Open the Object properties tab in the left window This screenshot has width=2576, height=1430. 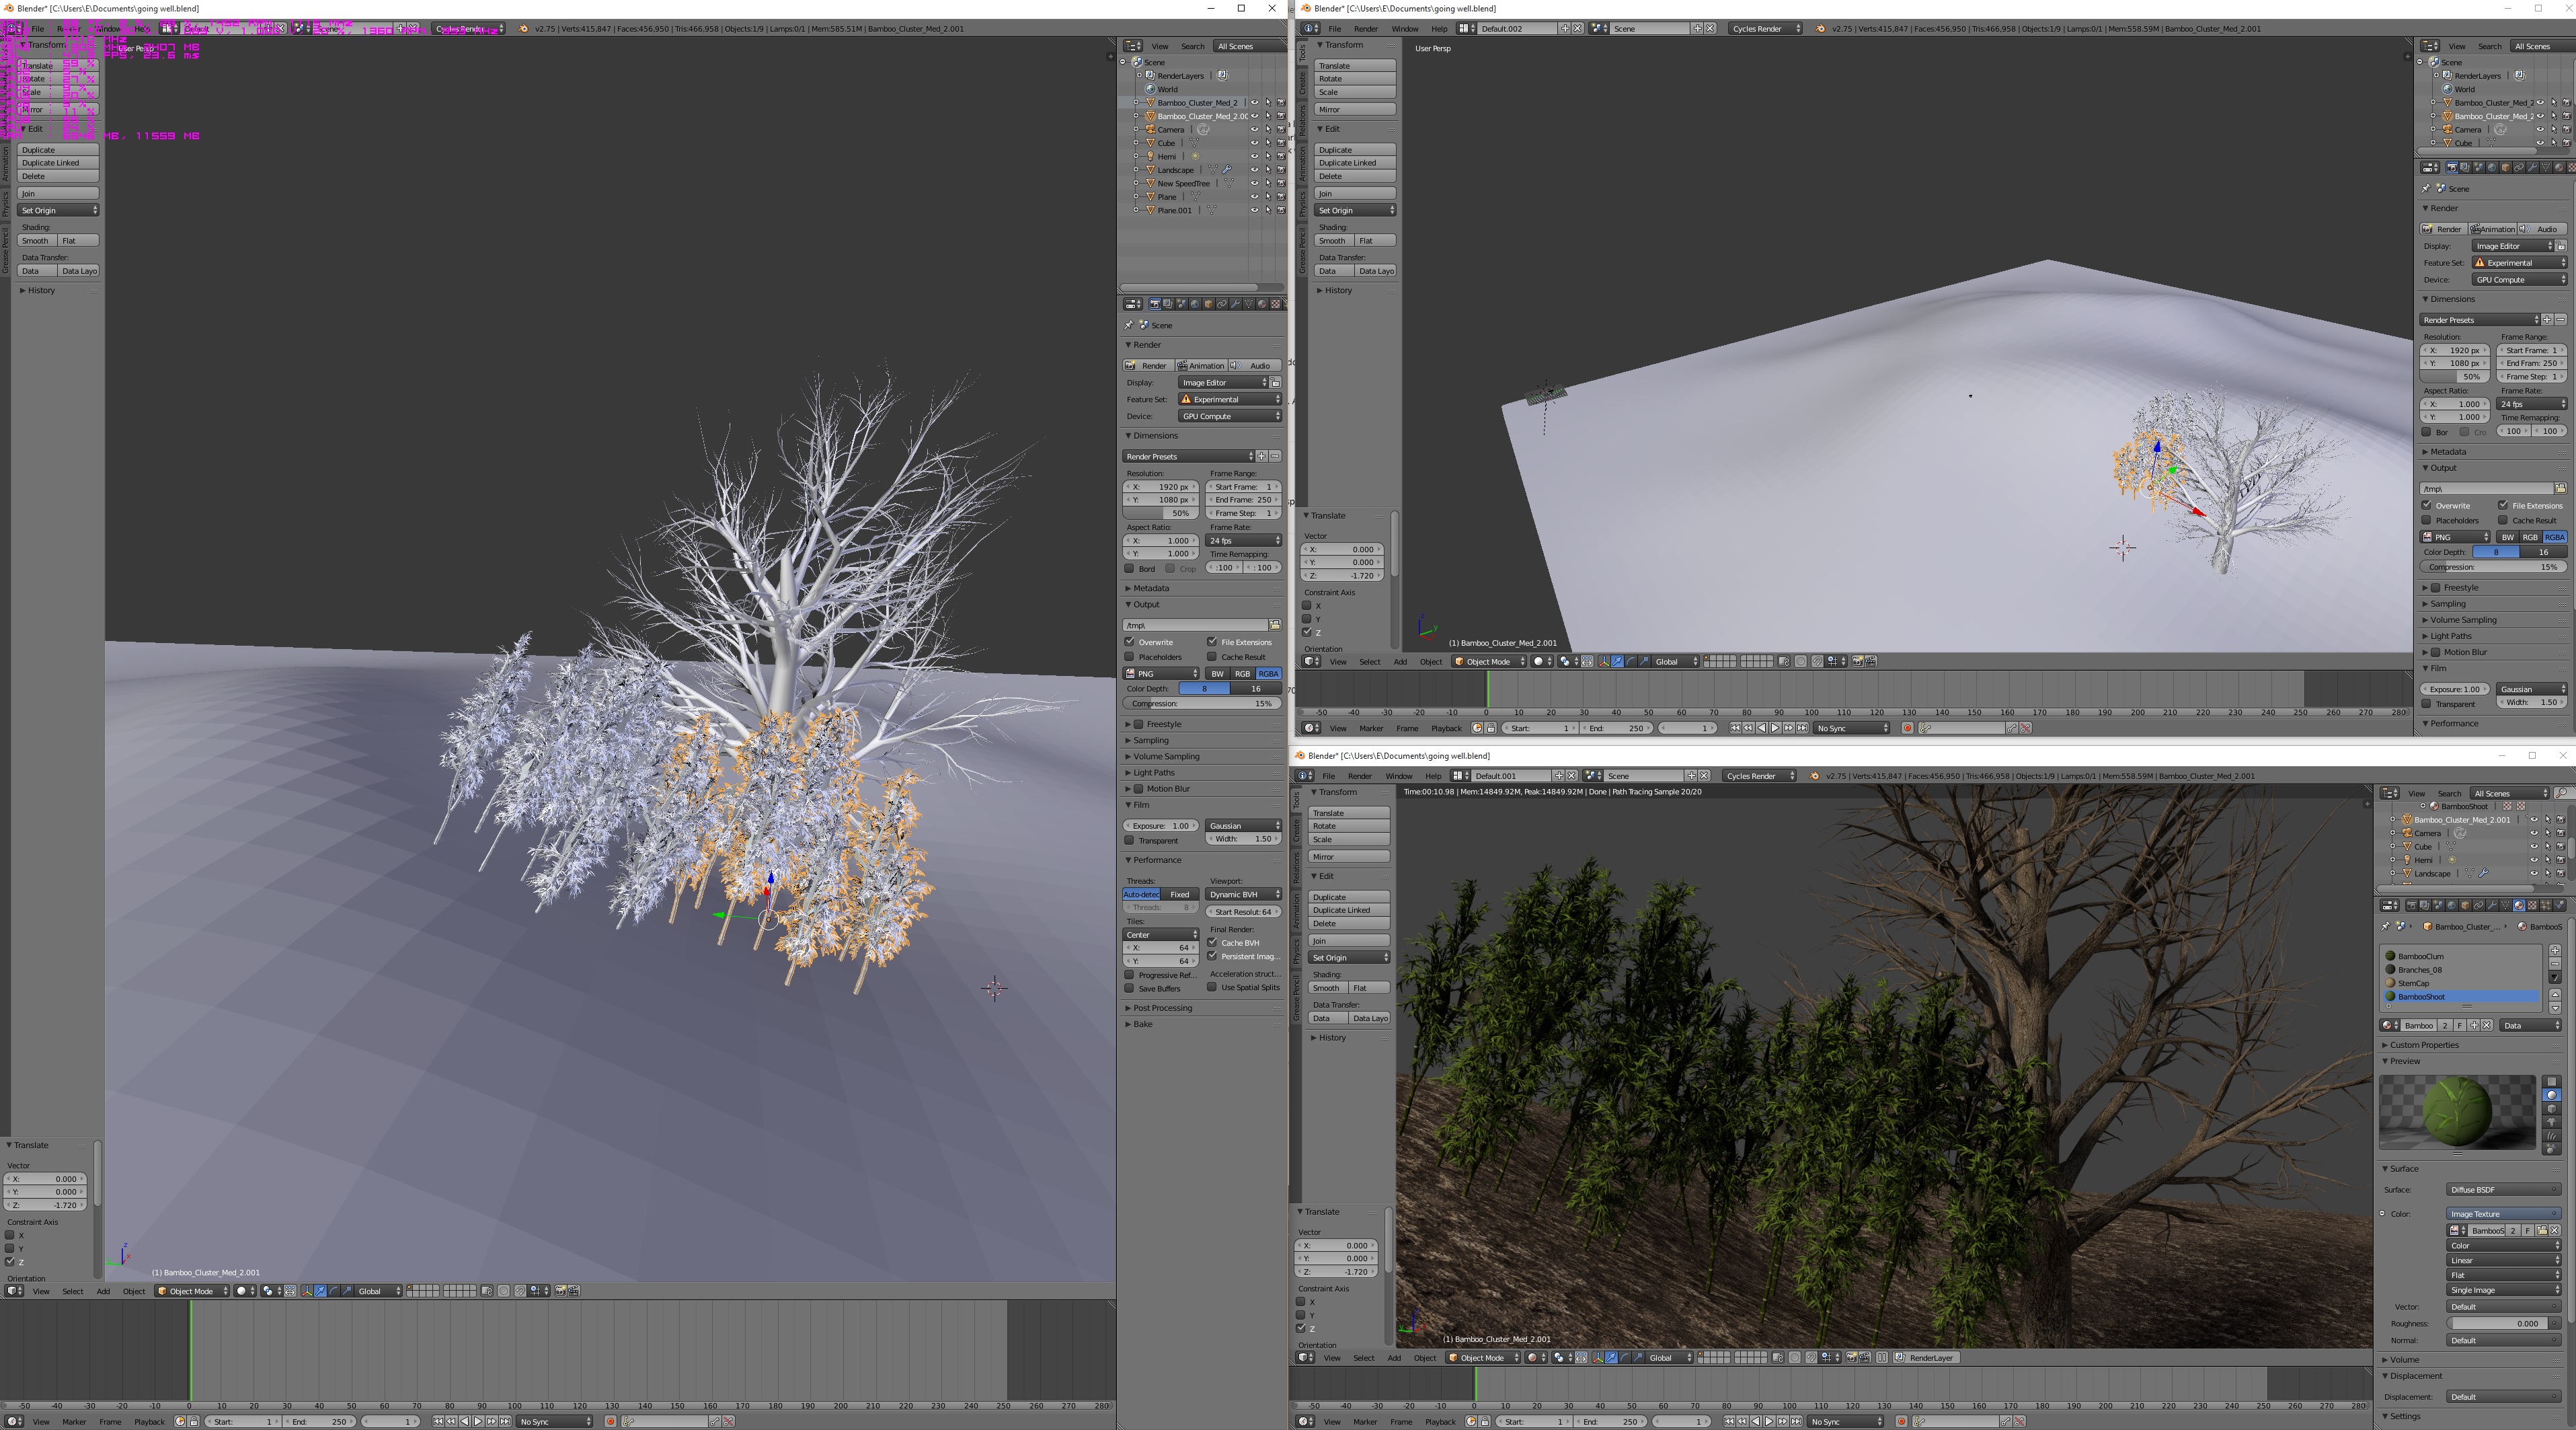1209,304
